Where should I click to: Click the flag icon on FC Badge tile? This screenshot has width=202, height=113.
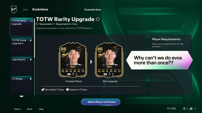click(x=31, y=79)
